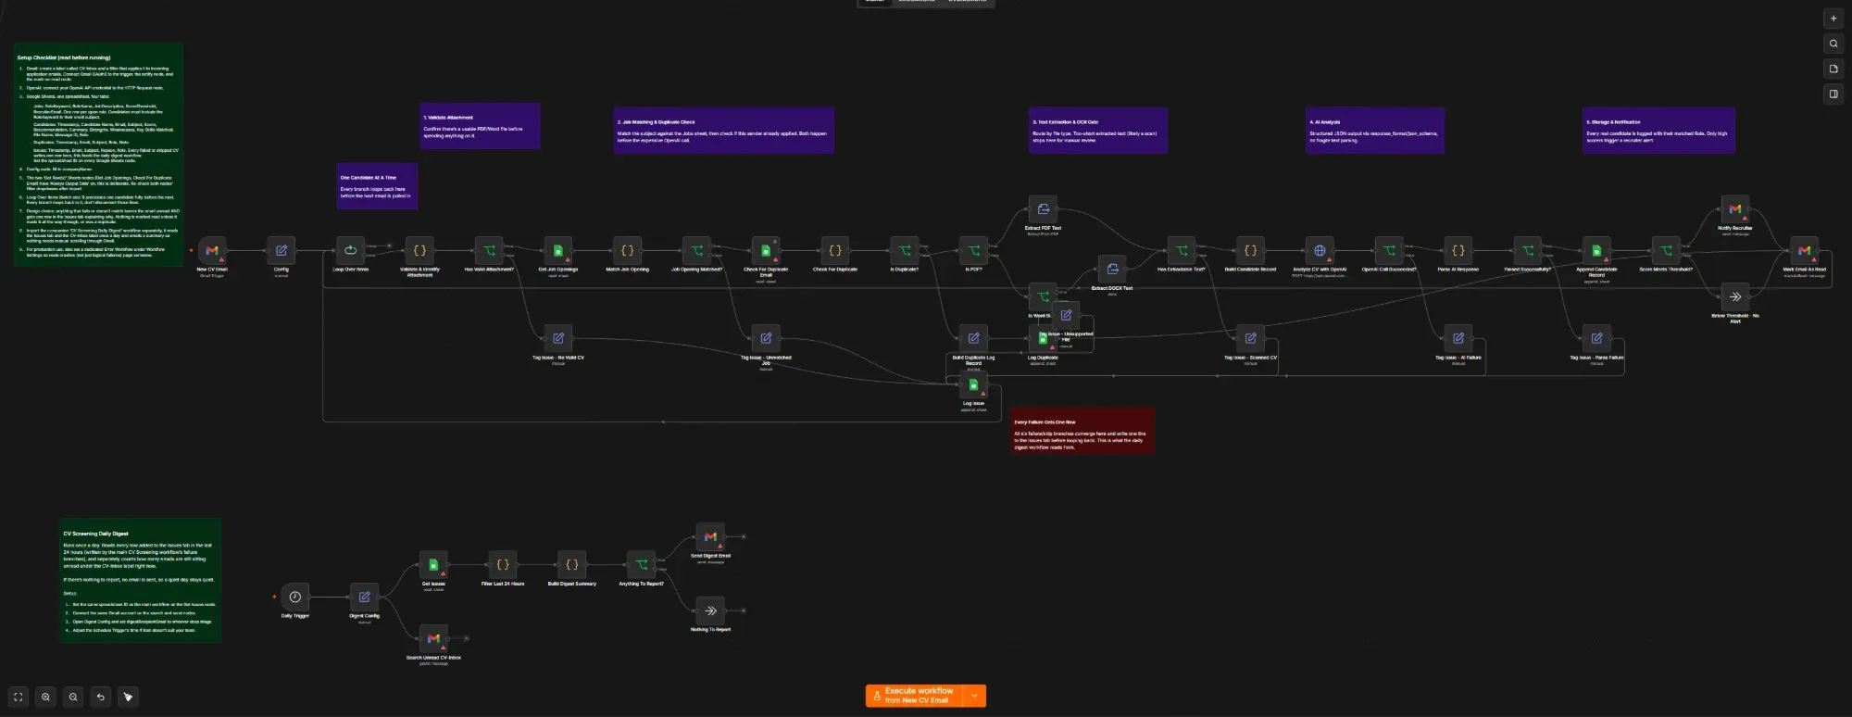Add a node with the plus button
The height and width of the screenshot is (717, 1852).
pyautogui.click(x=1833, y=19)
